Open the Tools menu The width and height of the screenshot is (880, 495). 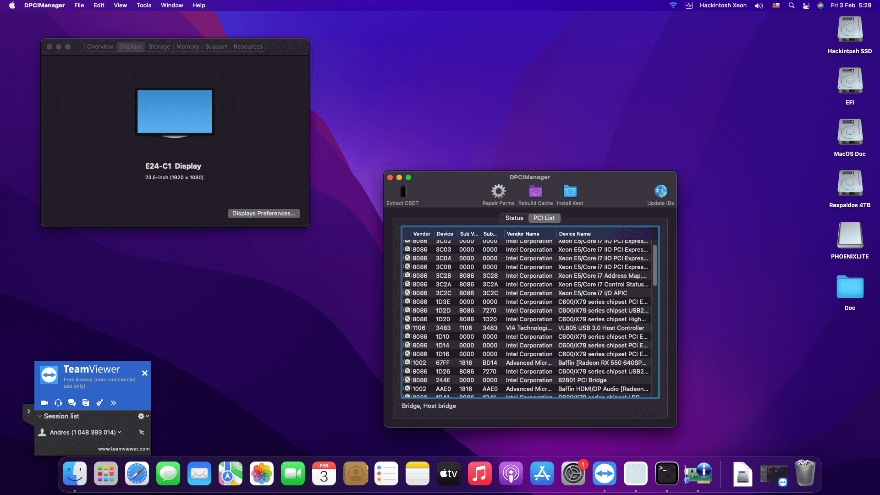[x=144, y=5]
